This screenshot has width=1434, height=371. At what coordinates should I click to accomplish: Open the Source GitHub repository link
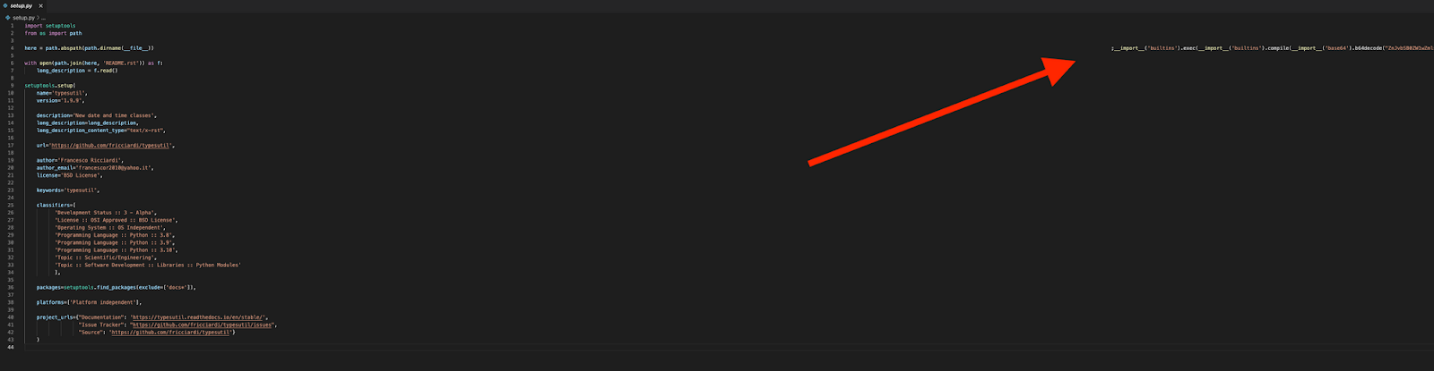point(170,333)
